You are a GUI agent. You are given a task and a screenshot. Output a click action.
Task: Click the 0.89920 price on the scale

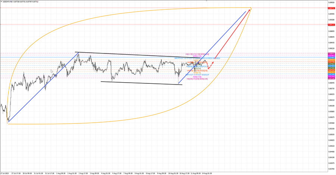[331, 3]
